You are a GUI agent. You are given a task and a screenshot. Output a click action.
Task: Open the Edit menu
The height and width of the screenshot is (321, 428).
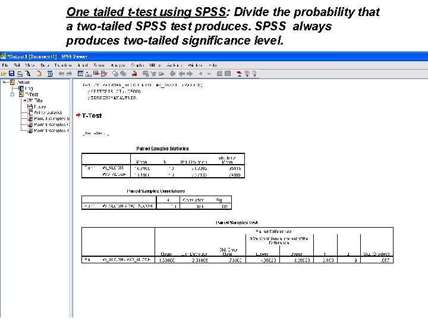click(x=17, y=65)
